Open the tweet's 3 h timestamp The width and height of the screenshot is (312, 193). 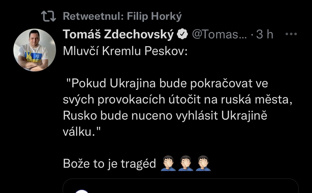pos(265,34)
